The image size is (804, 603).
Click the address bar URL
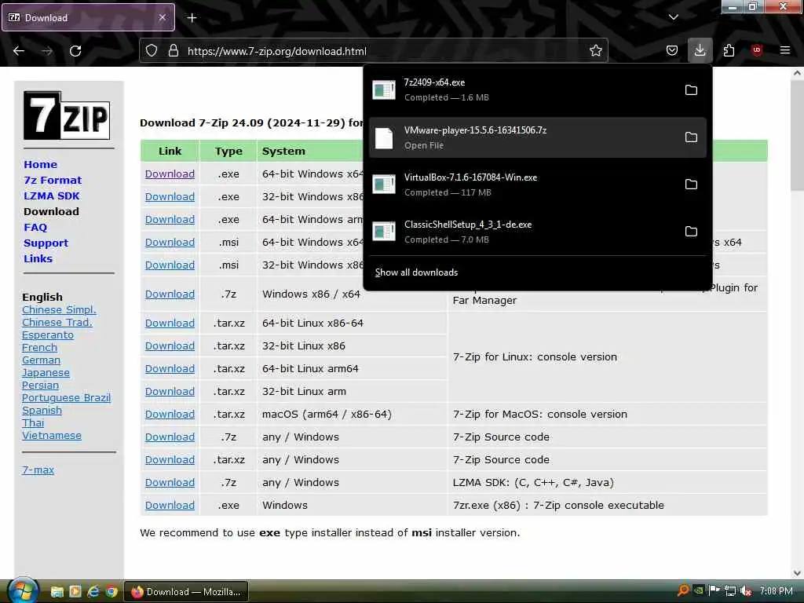point(277,51)
